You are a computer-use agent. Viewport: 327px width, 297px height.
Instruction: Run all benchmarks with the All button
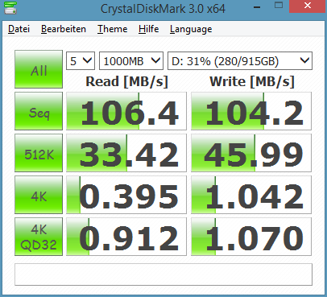(x=39, y=69)
